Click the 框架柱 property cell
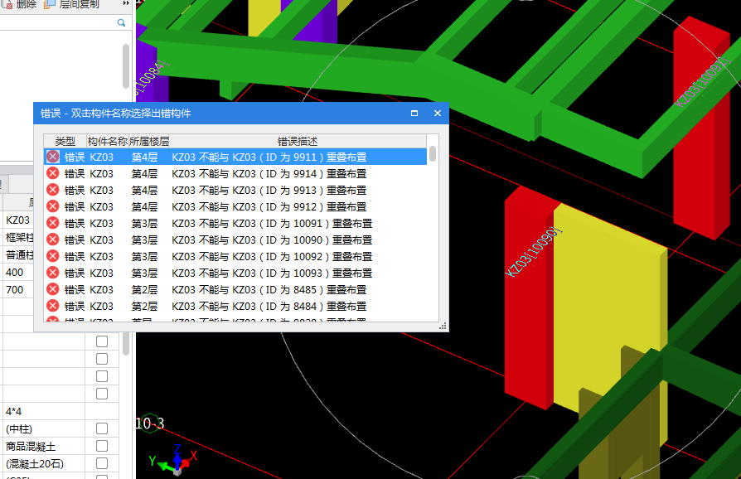Viewport: 741px width, 479px height. pos(18,238)
